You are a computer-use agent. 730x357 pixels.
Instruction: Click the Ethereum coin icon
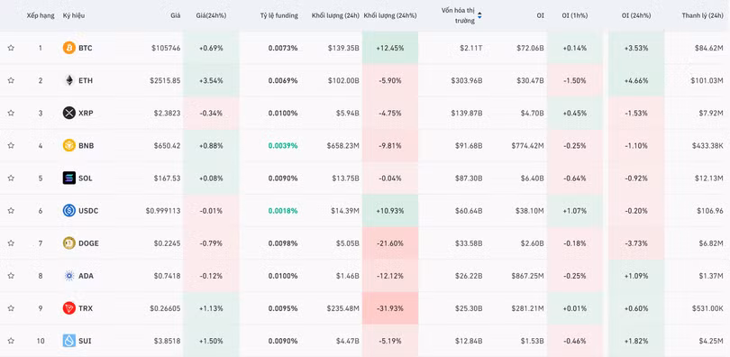pyautogui.click(x=68, y=80)
